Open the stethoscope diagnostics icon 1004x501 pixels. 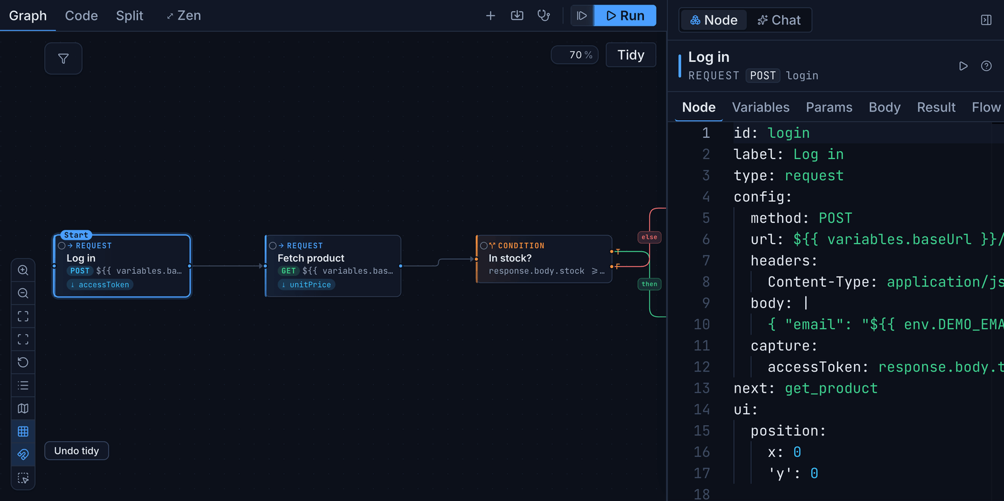(544, 16)
